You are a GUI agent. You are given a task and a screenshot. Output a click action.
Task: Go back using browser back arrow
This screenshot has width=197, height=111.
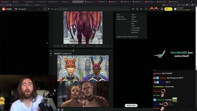click(2, 5)
